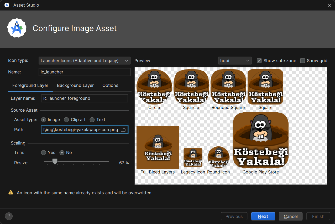Click the overwrite warning message text
Image resolution: width=335 pixels, height=224 pixels.
pyautogui.click(x=85, y=193)
